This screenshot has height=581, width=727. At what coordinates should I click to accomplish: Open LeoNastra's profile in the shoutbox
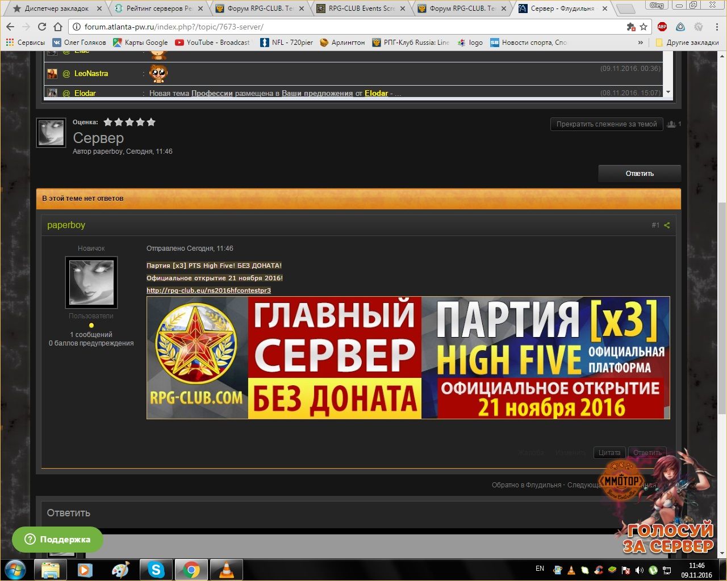pyautogui.click(x=91, y=73)
